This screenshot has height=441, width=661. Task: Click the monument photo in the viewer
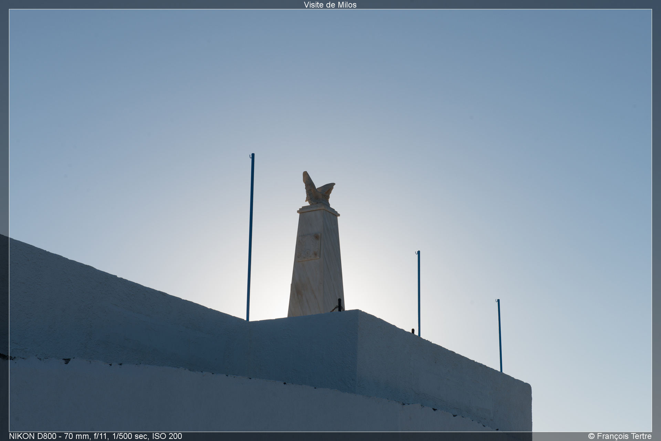click(x=330, y=220)
